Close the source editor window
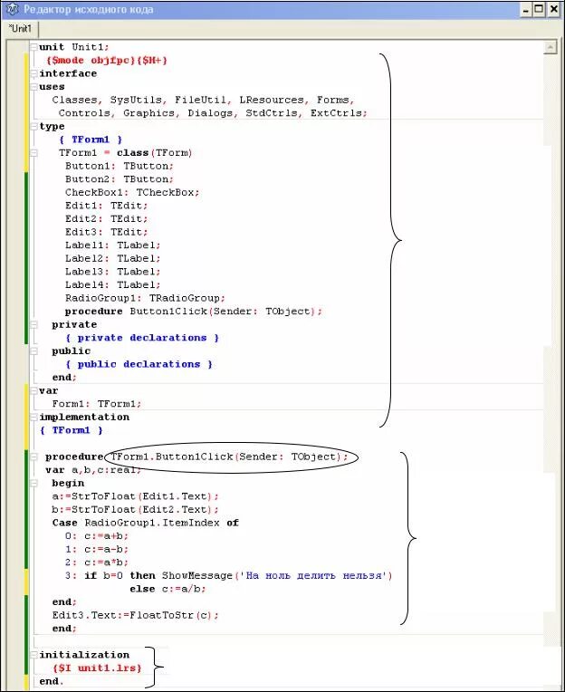This screenshot has width=565, height=692. (553, 9)
